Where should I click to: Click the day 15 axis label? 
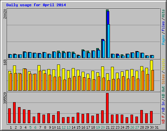coord(78,127)
